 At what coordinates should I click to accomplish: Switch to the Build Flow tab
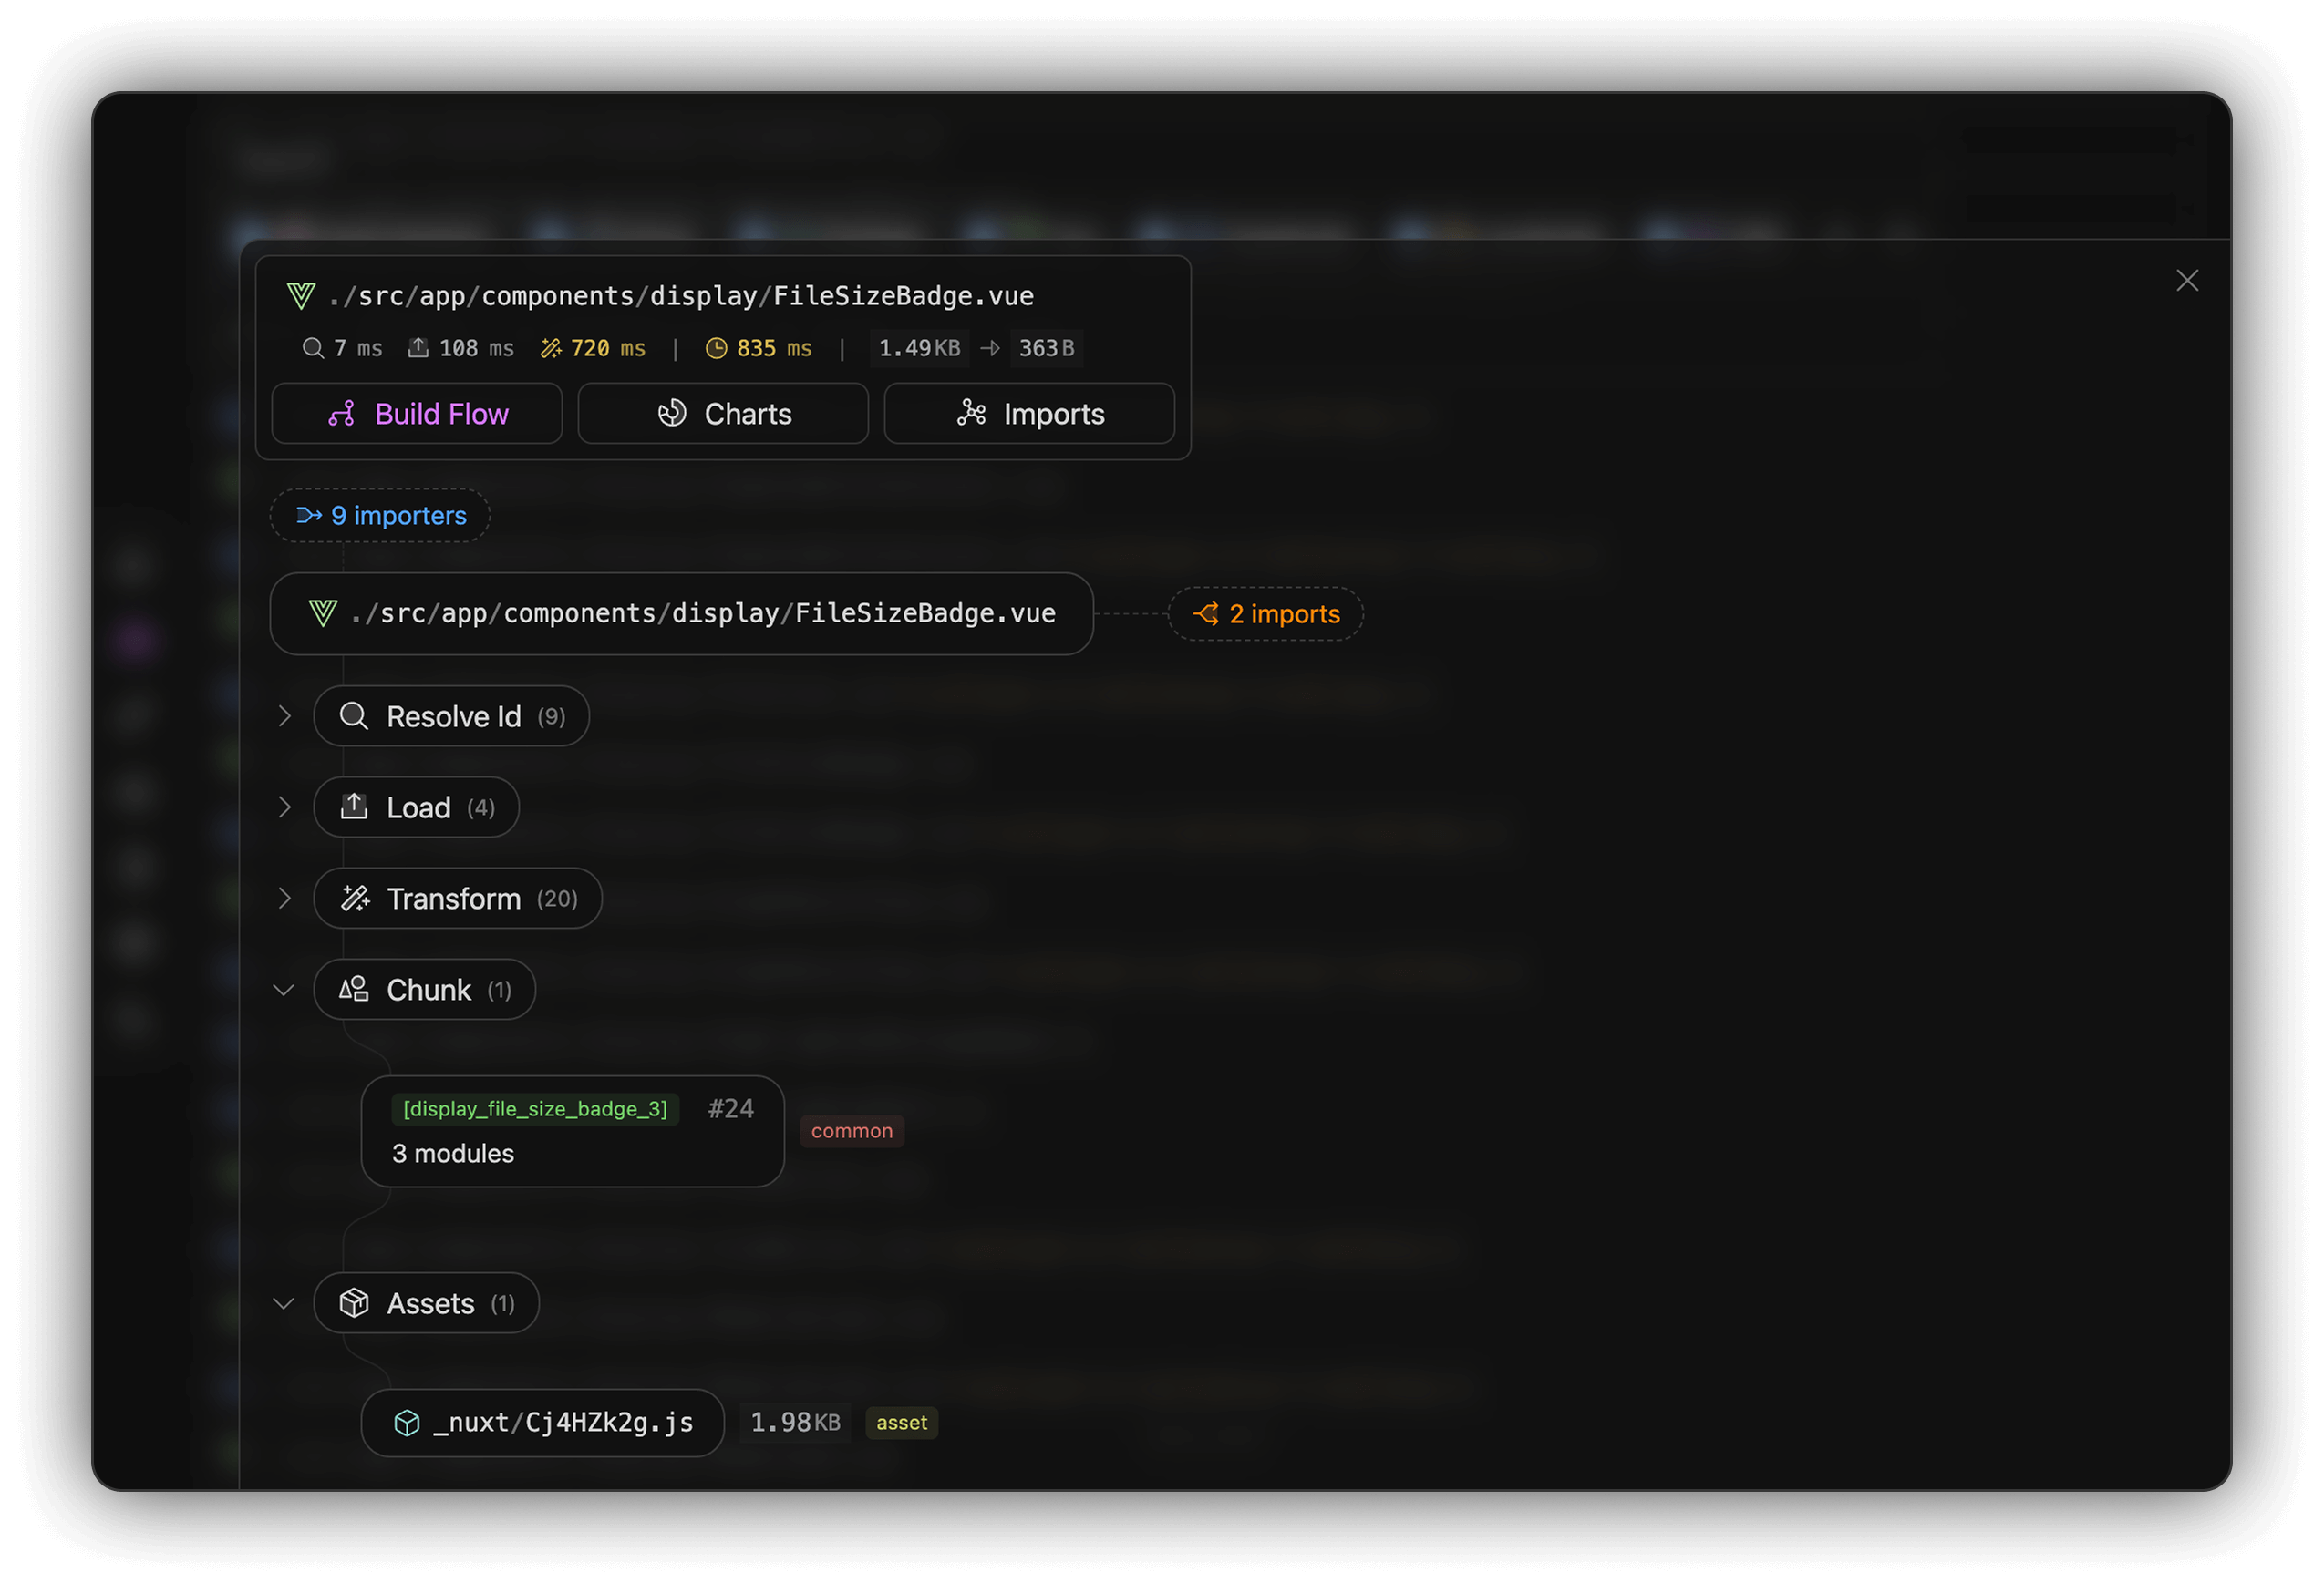click(417, 414)
